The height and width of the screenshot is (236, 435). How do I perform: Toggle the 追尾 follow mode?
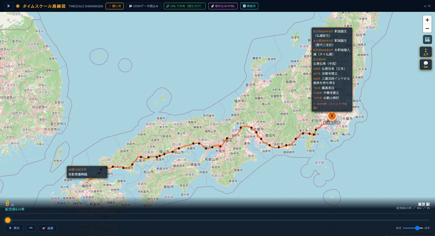click(48, 228)
